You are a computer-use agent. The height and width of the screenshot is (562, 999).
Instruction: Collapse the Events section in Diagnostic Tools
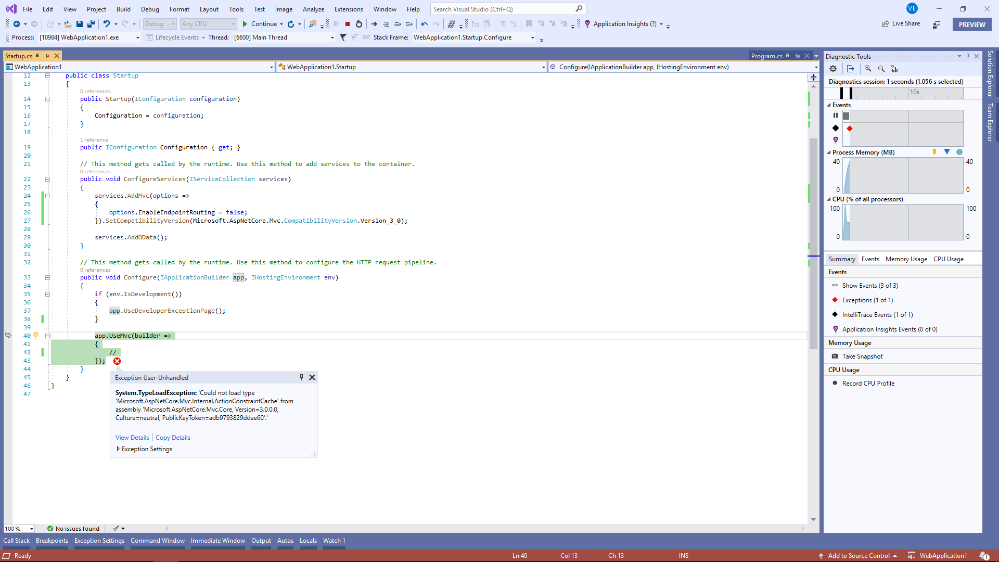pyautogui.click(x=829, y=105)
